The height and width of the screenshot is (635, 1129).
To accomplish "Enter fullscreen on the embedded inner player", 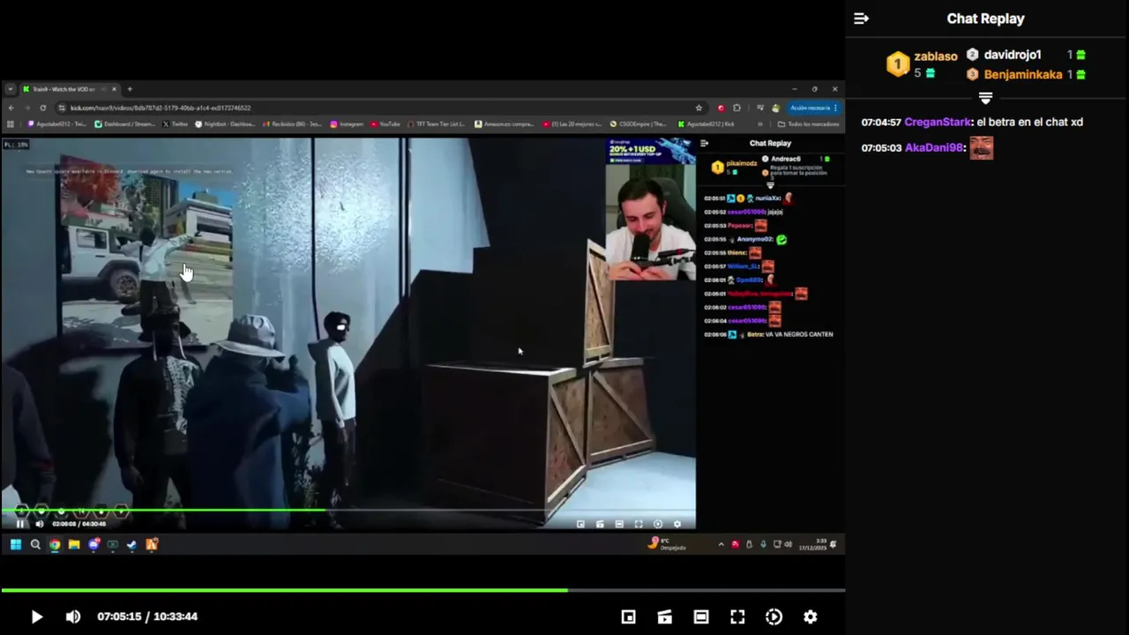I will pyautogui.click(x=639, y=524).
